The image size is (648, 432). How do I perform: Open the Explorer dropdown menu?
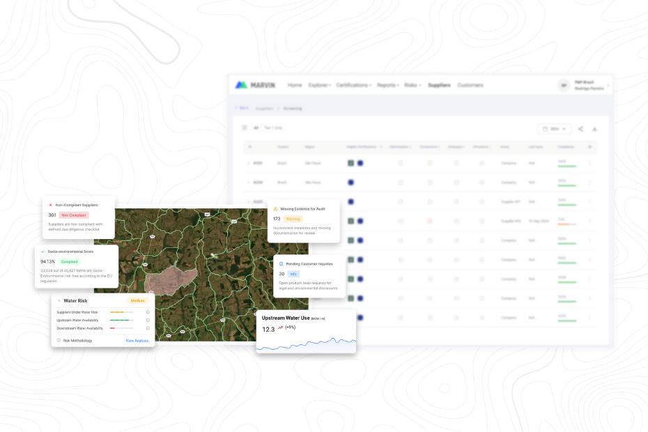coord(319,85)
